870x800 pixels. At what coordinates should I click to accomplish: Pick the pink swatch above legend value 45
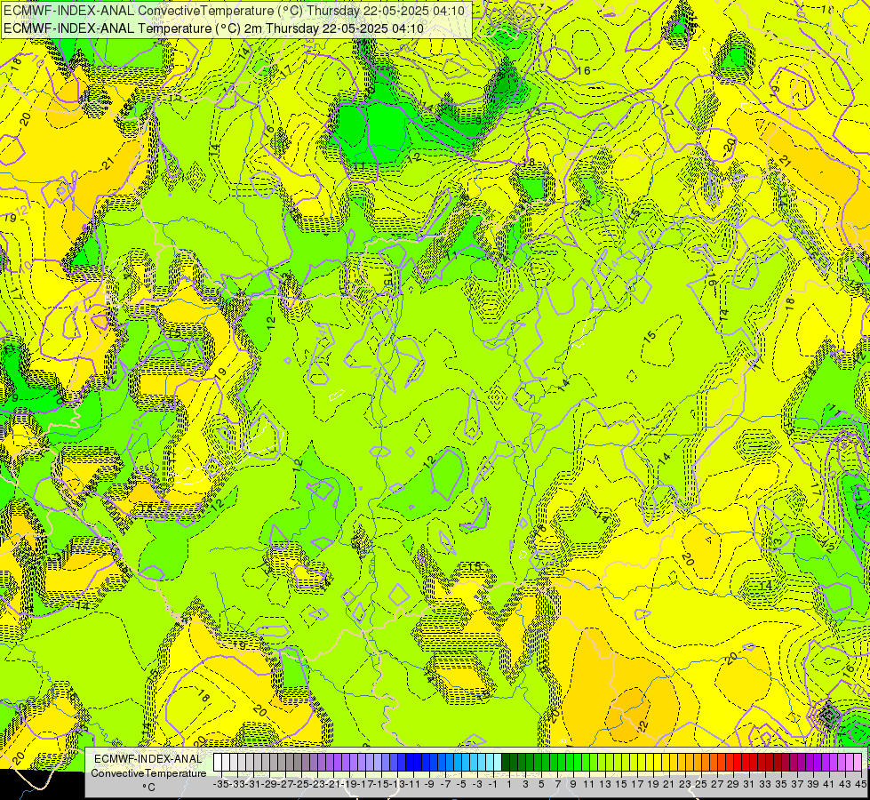coord(857,763)
